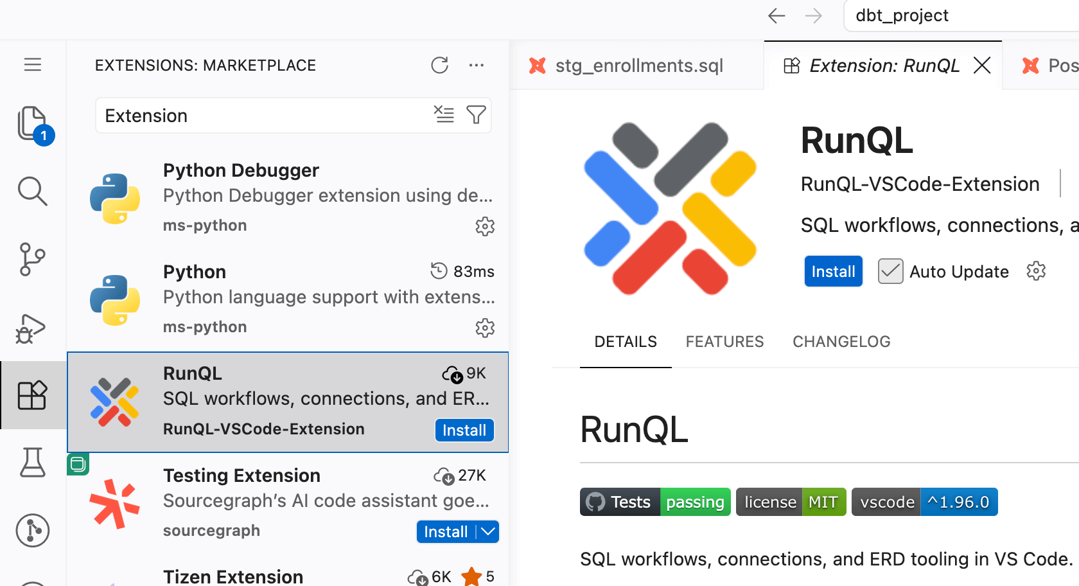
Task: Click the large RunQL logo image
Action: pos(670,209)
